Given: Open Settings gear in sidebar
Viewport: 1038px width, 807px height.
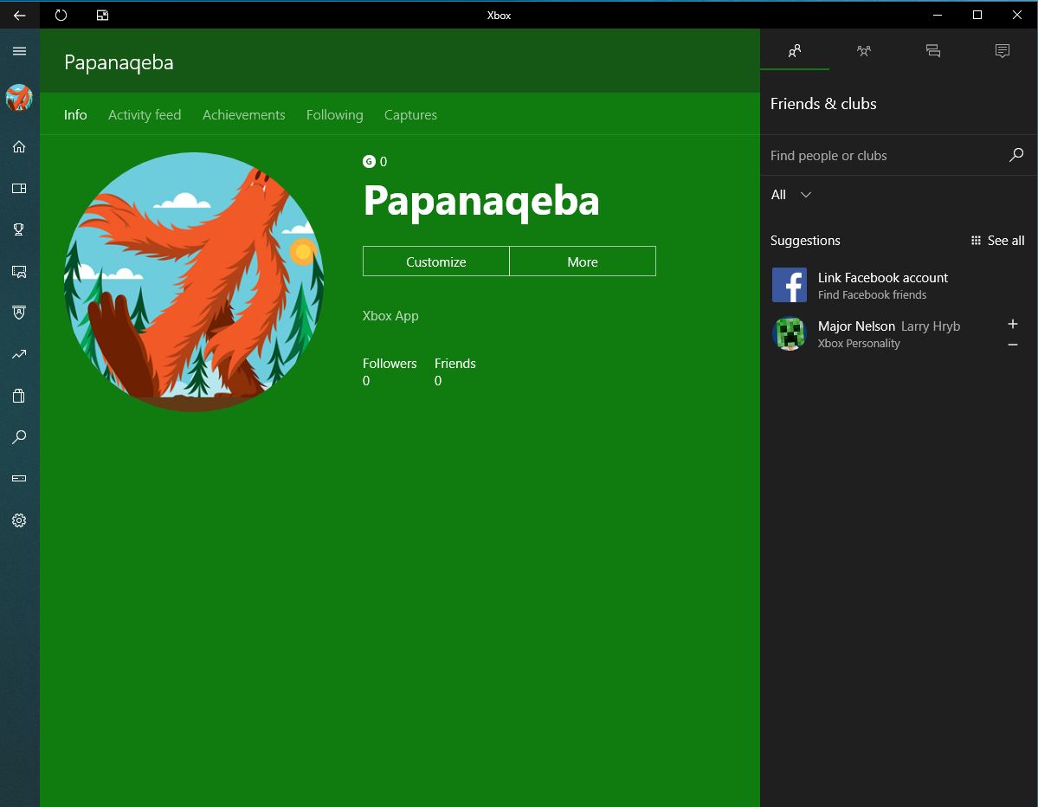Looking at the screenshot, I should point(19,520).
